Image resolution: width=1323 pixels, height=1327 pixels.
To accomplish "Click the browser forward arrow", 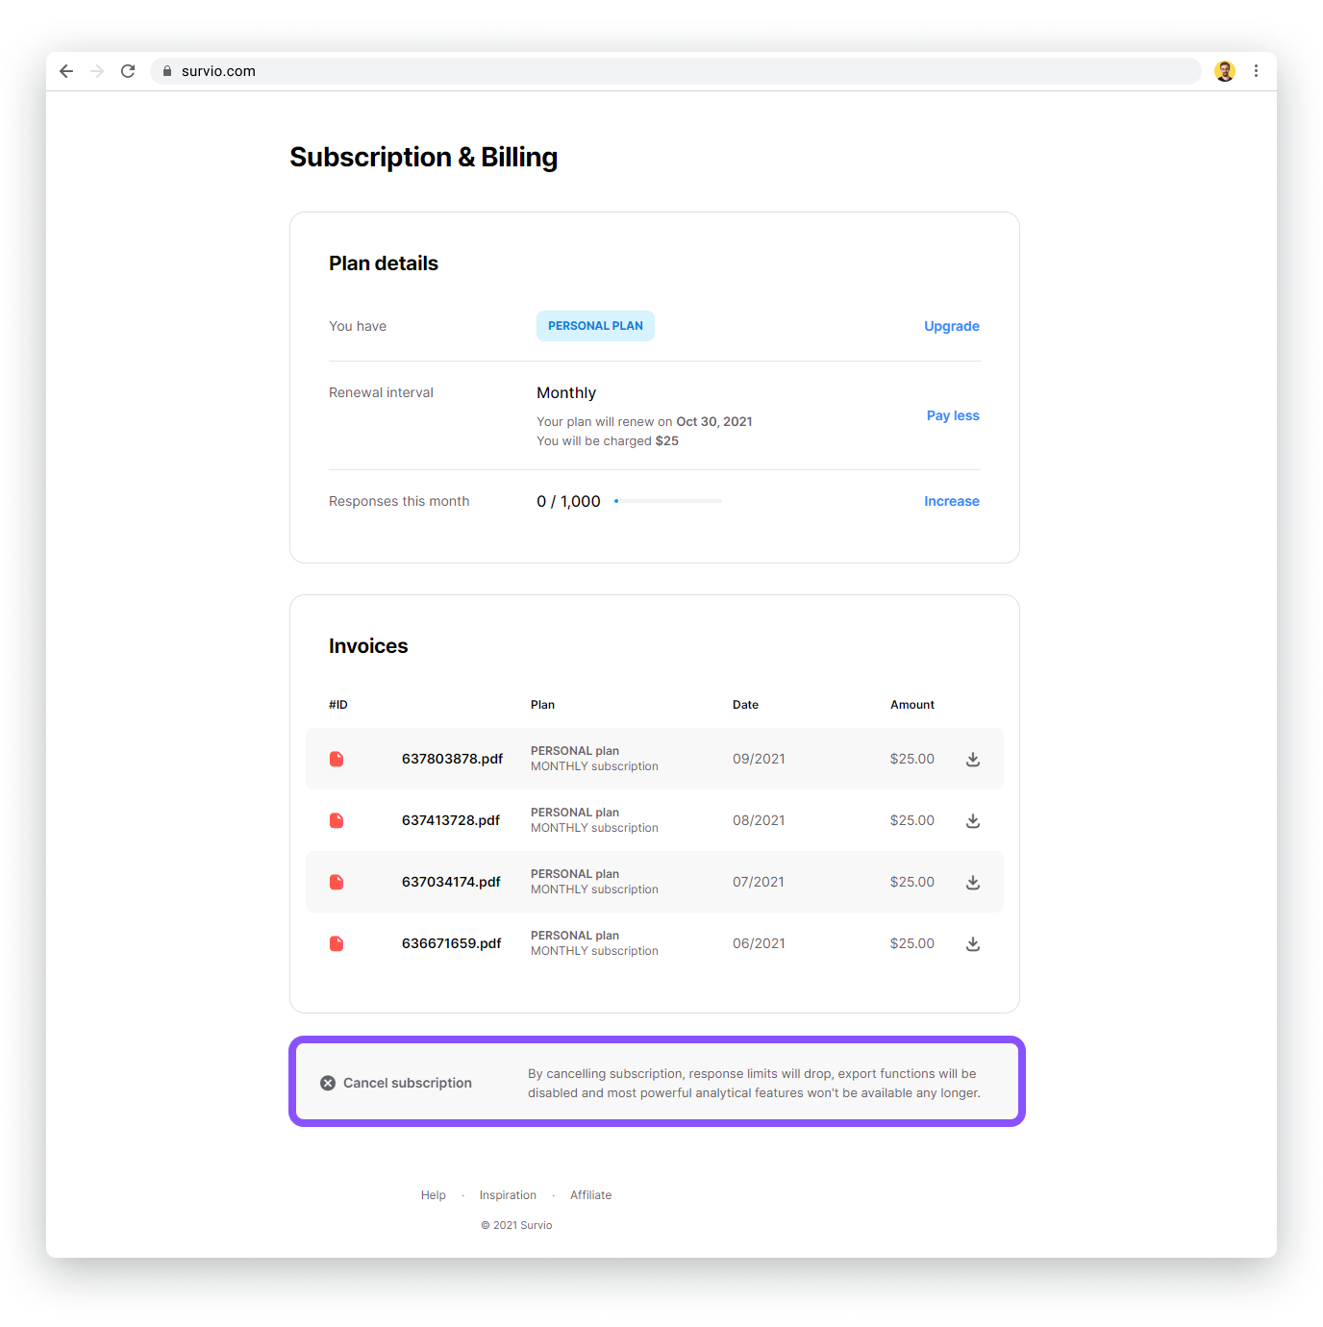I will (97, 71).
